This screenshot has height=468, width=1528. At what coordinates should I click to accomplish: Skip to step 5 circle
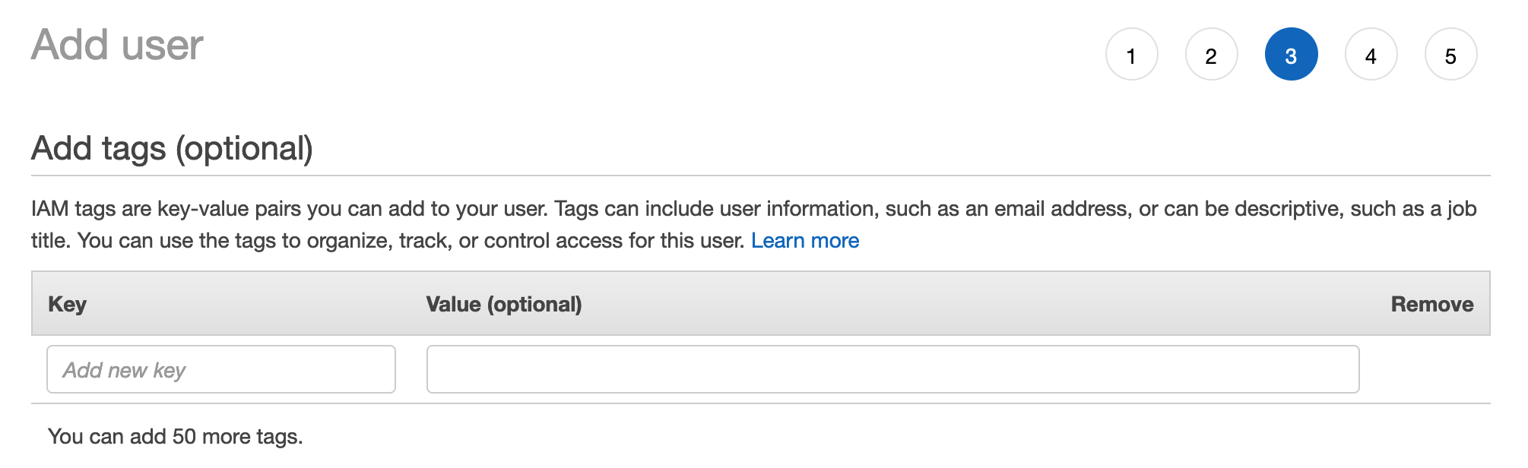1450,55
